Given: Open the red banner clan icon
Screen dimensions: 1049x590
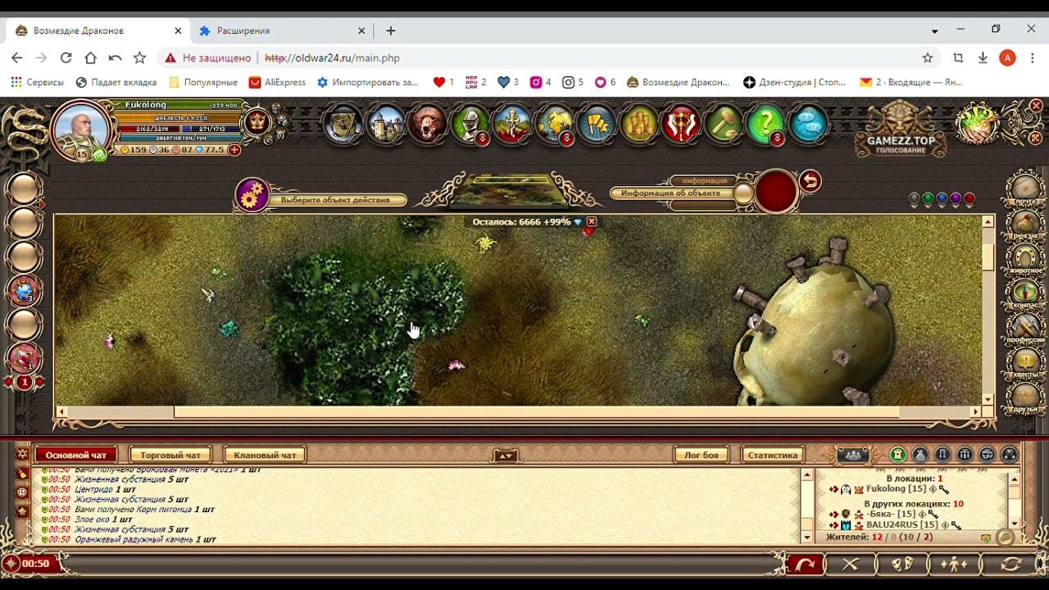Looking at the screenshot, I should point(681,125).
